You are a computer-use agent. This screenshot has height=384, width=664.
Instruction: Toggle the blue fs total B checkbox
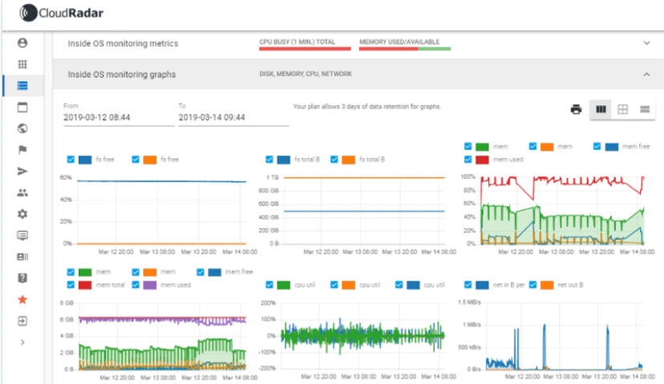click(269, 160)
